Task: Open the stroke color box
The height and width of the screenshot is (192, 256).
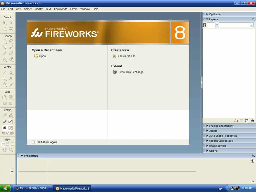Action: (x=10, y=122)
